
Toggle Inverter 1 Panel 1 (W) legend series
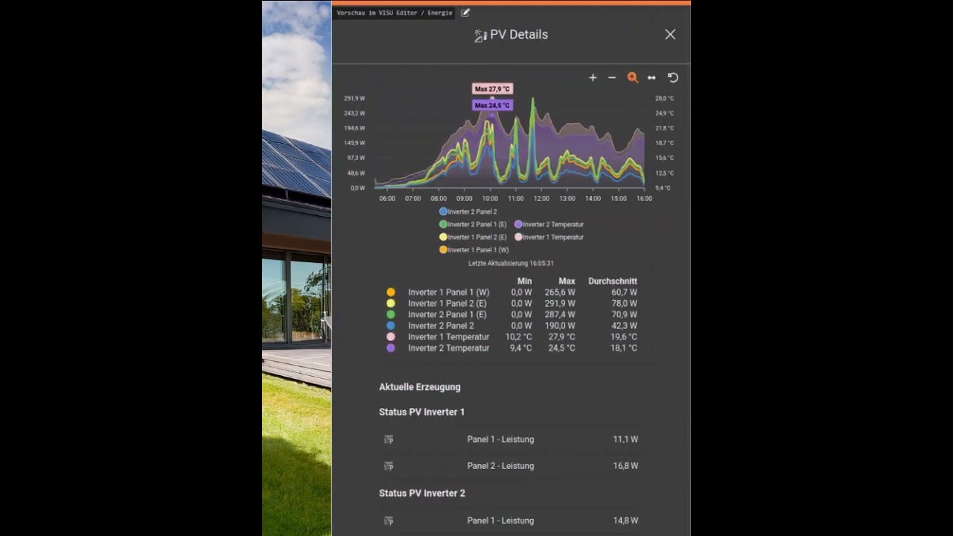[x=474, y=249]
